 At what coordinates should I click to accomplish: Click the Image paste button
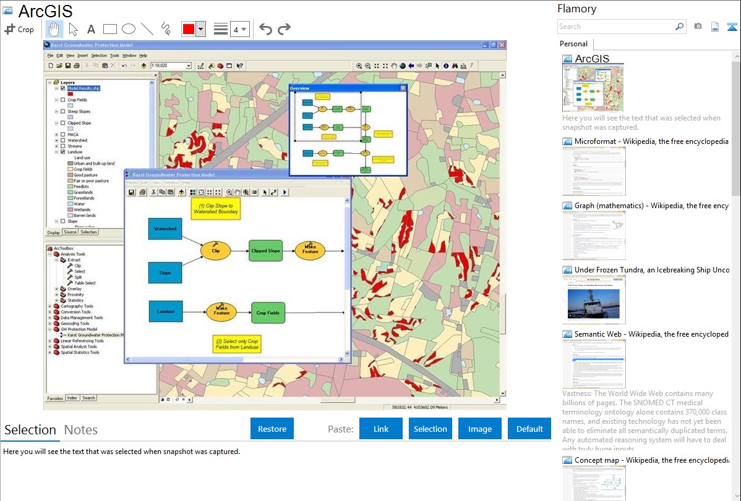[479, 429]
